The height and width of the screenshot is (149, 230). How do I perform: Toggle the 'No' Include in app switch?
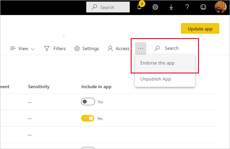88,102
